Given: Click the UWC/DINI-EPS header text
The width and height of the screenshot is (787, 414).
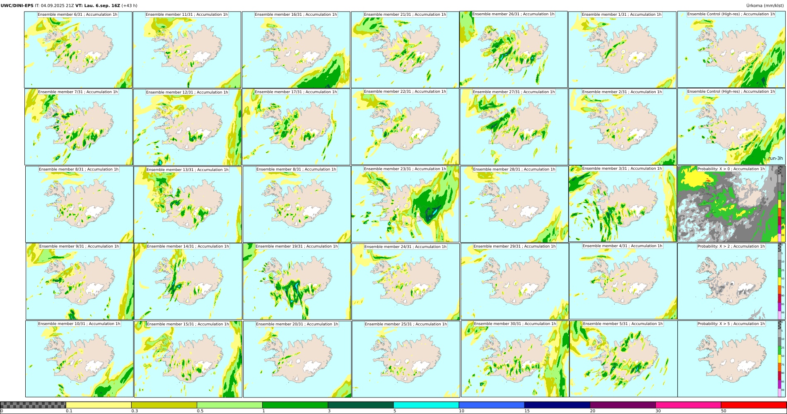Looking at the screenshot, I should point(17,6).
